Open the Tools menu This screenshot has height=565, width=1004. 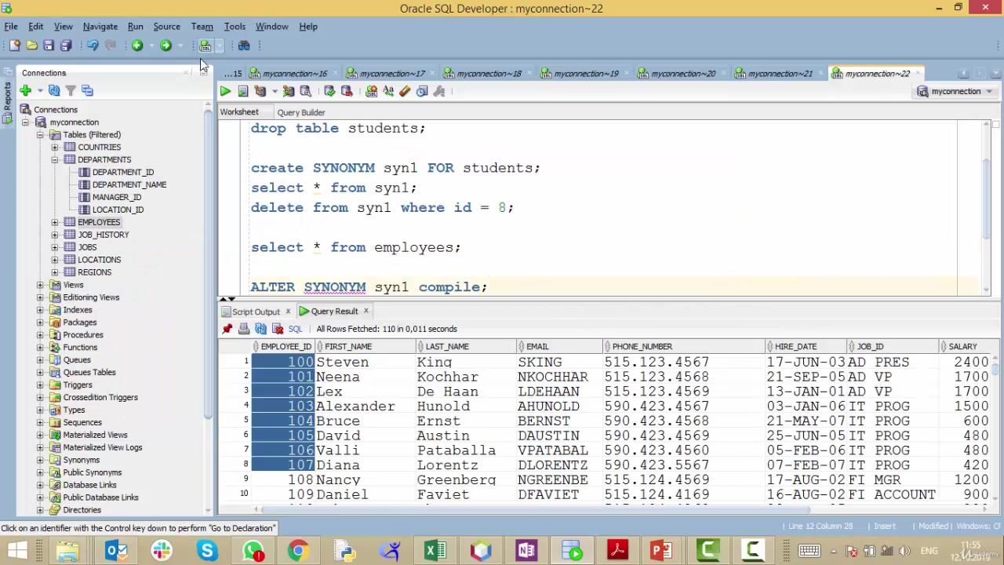coord(235,27)
